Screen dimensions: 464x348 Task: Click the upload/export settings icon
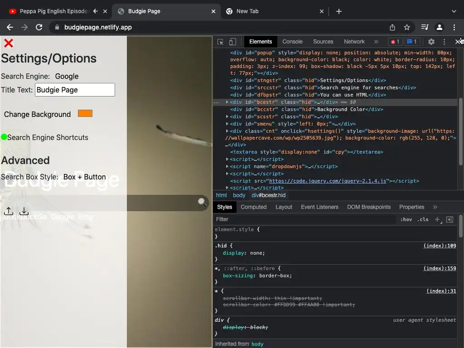tap(9, 211)
